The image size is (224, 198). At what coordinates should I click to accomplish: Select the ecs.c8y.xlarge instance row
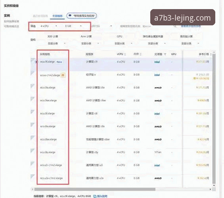point(121,152)
